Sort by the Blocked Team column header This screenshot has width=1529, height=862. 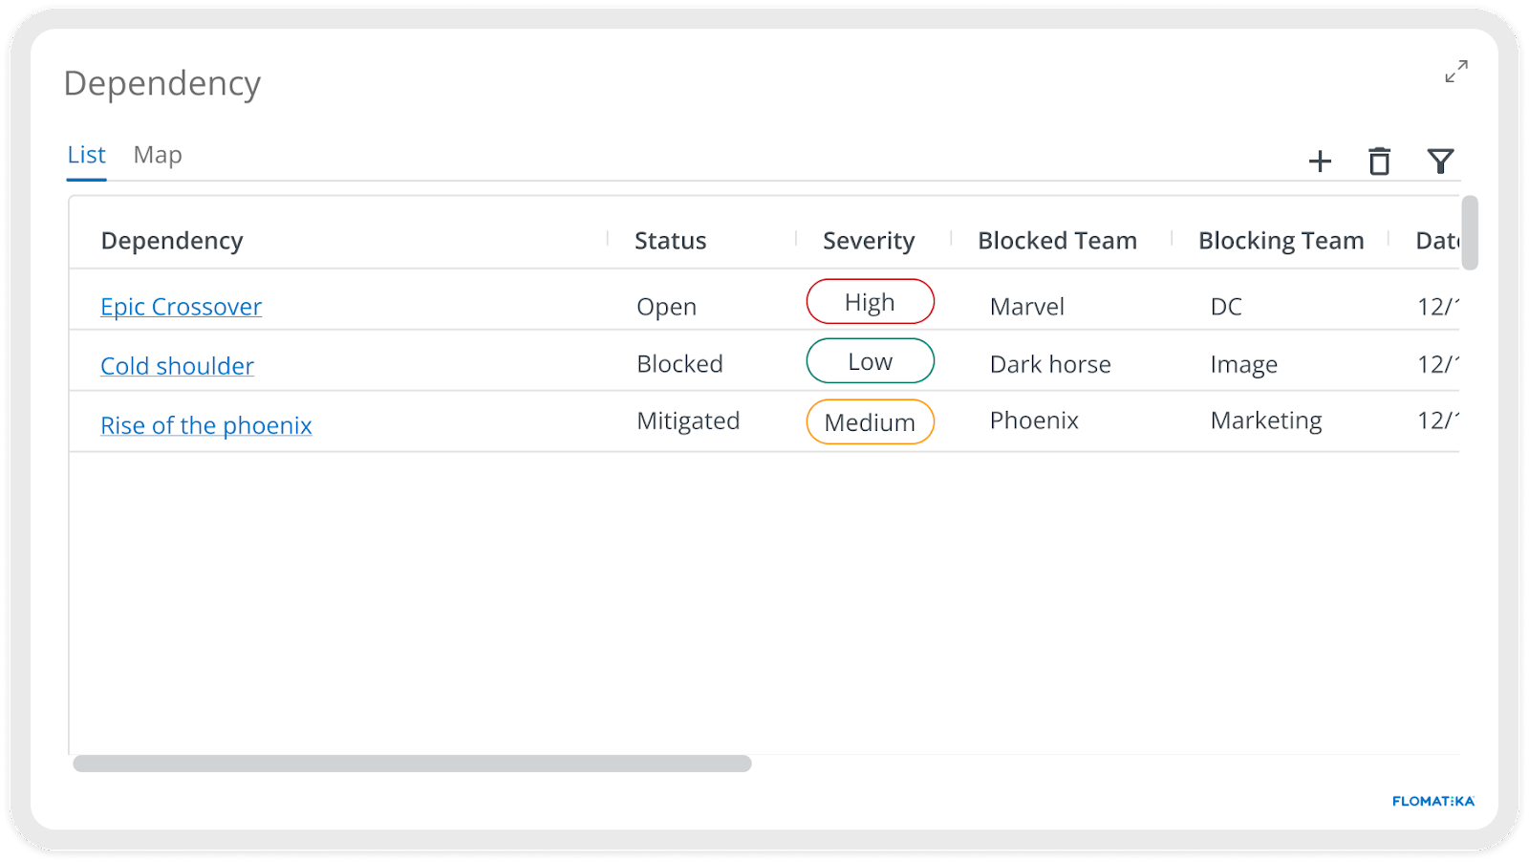pos(1057,241)
